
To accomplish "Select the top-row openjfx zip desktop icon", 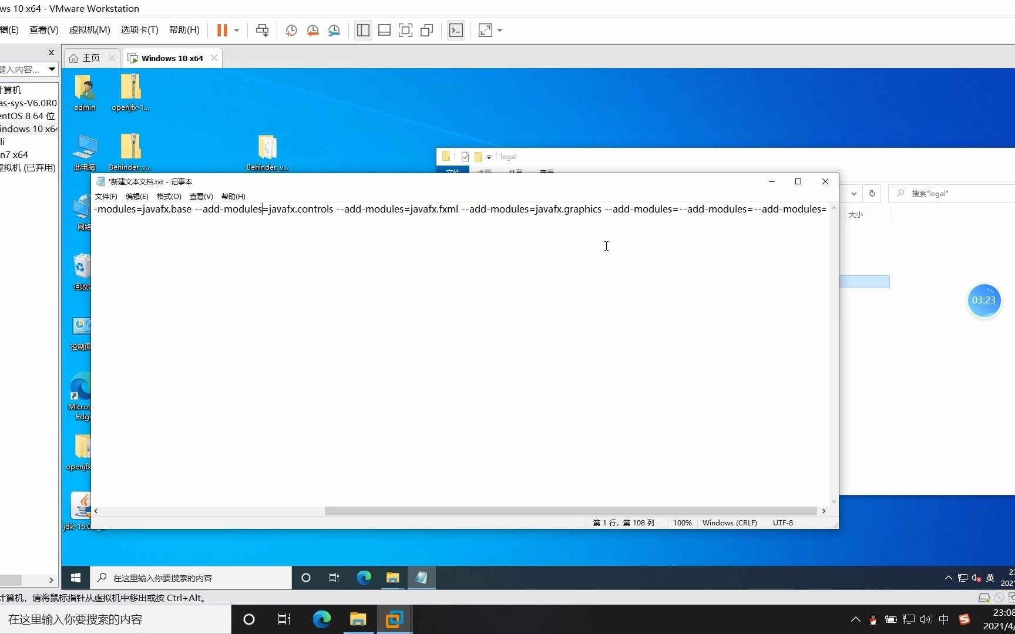I will [130, 93].
